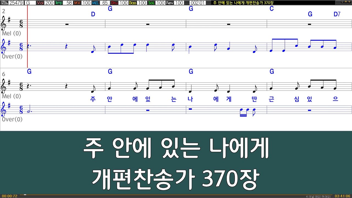Click the MEL value 65

(105, 3)
